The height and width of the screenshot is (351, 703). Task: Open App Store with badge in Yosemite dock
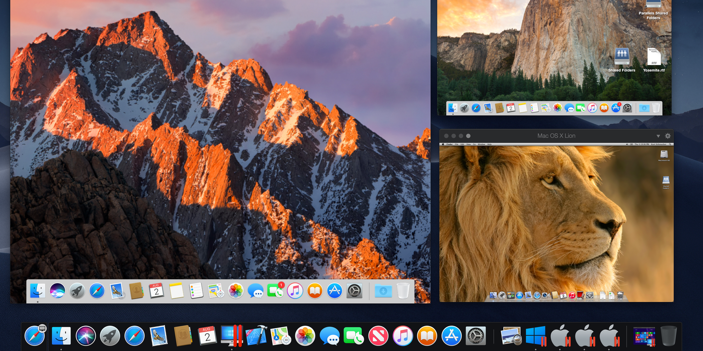tap(616, 108)
